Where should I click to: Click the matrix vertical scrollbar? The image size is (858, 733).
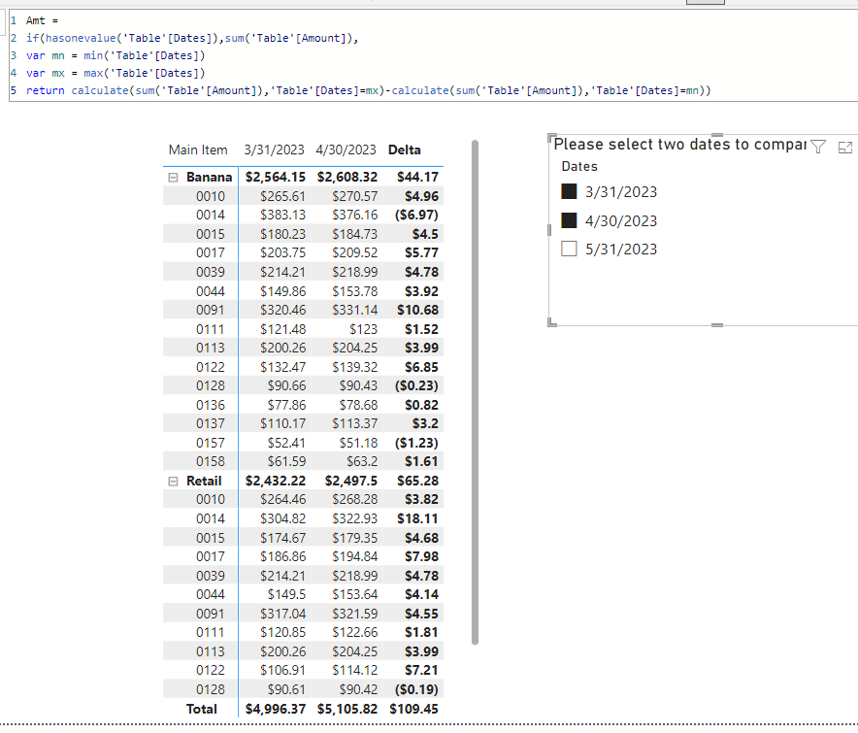475,392
